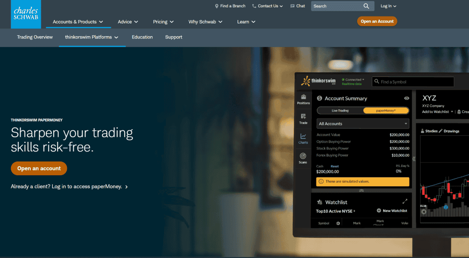Switch to Live Trading mode
Screen dimensions: 469x258
click(x=340, y=111)
